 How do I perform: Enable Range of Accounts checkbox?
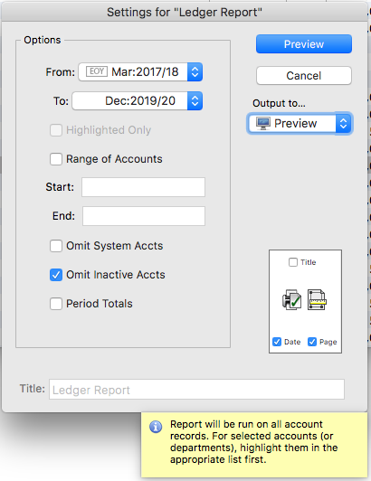point(56,159)
